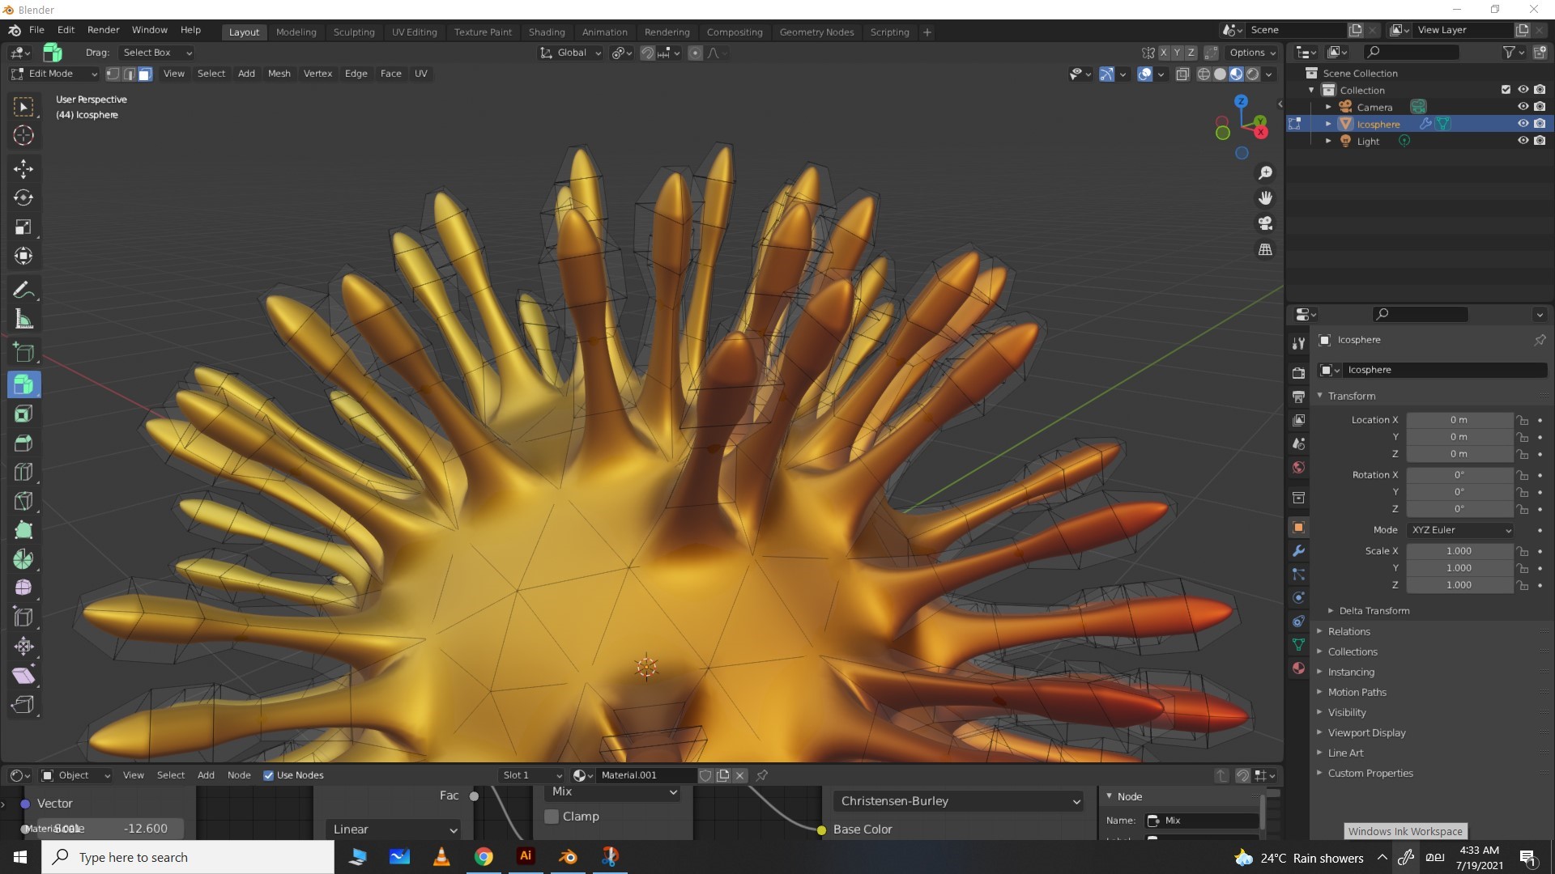
Task: Toggle the Use Nodes checkbox
Action: [x=269, y=775]
